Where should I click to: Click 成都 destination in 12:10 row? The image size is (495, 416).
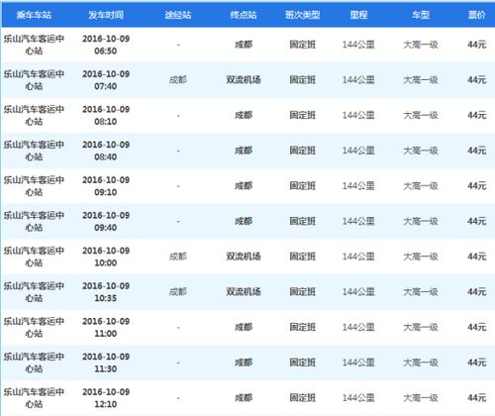point(244,398)
